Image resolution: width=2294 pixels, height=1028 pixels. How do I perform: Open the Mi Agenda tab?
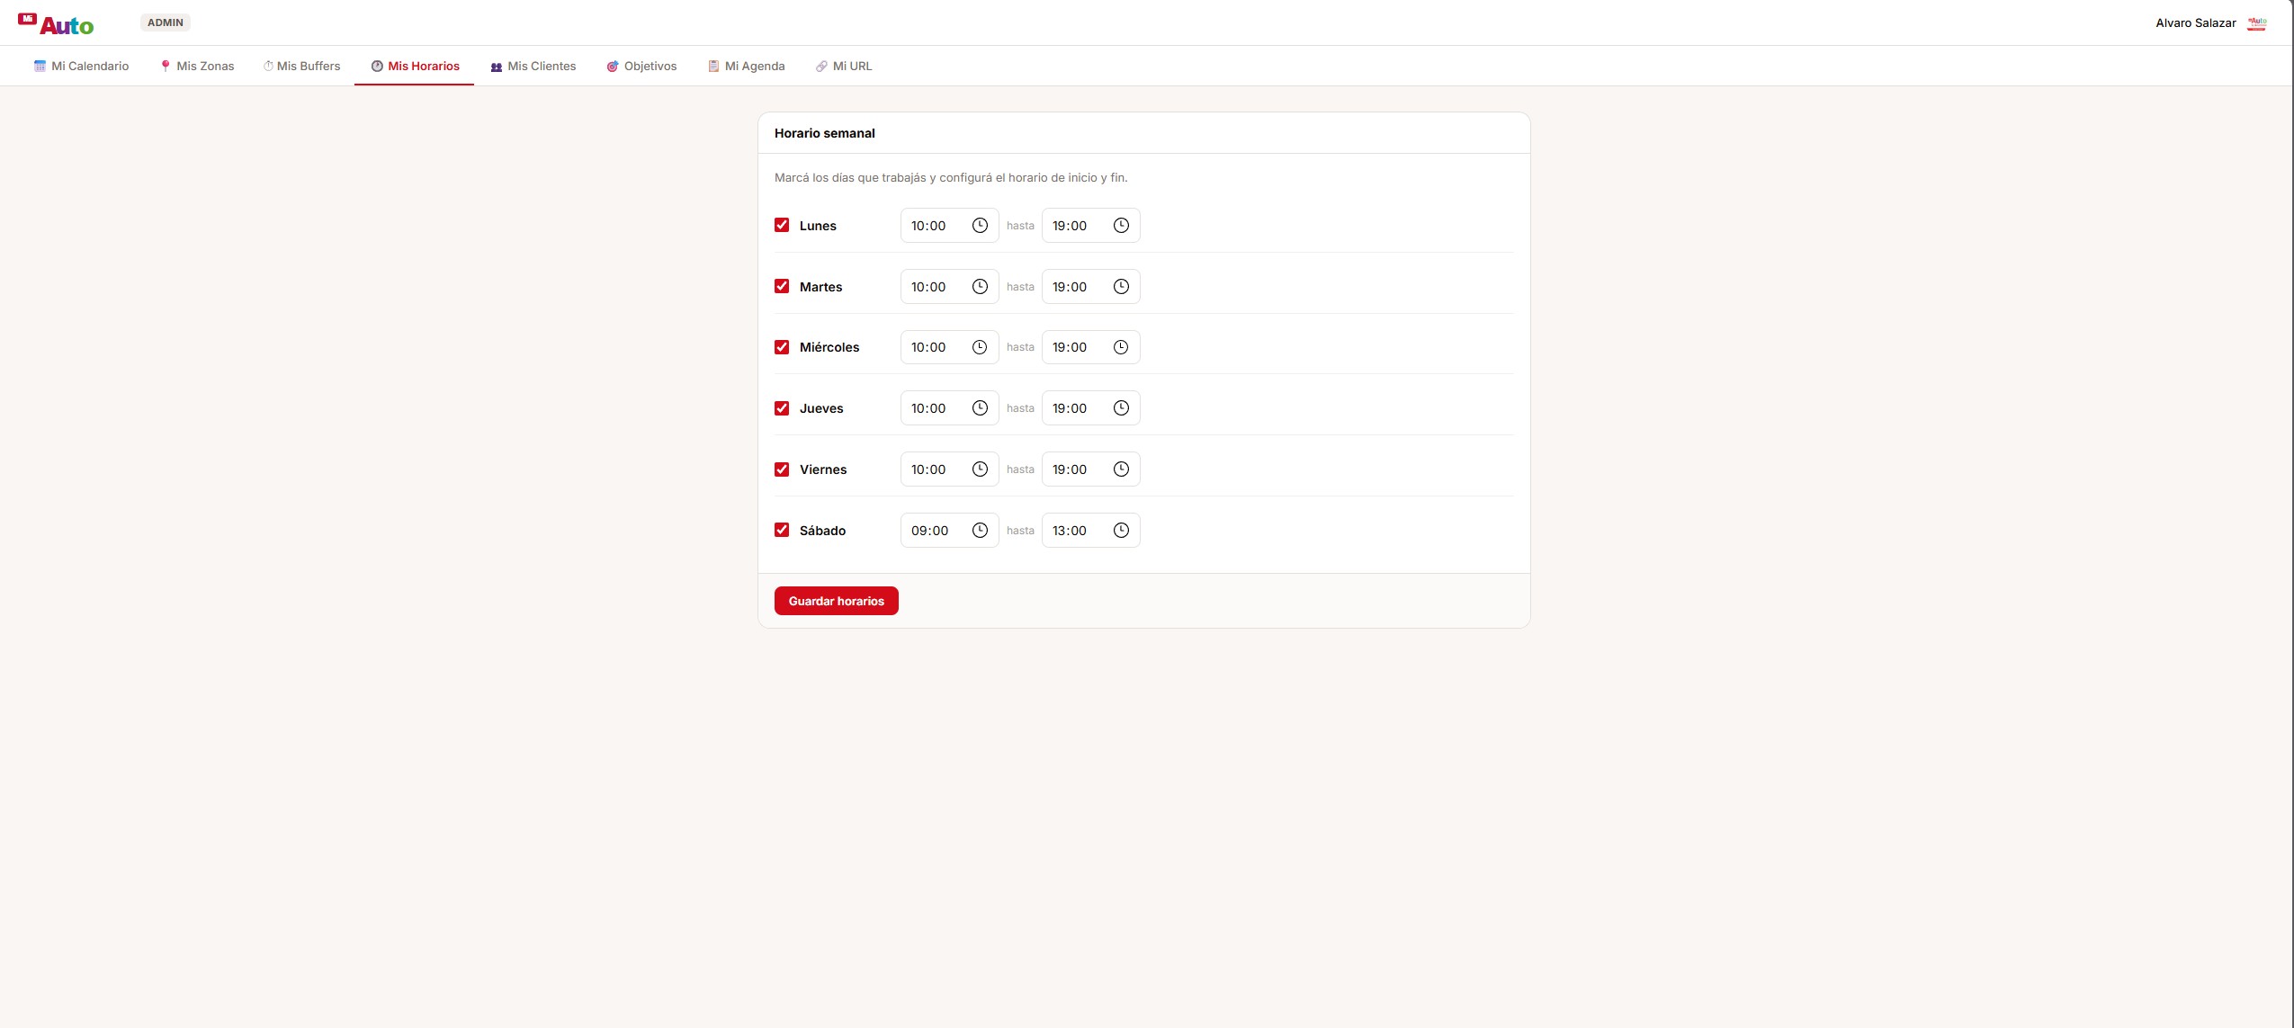(746, 66)
